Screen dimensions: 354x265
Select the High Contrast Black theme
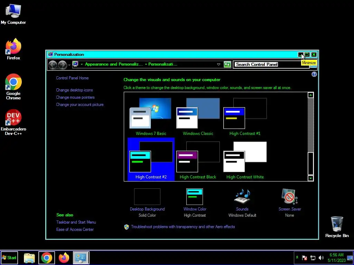point(198,160)
